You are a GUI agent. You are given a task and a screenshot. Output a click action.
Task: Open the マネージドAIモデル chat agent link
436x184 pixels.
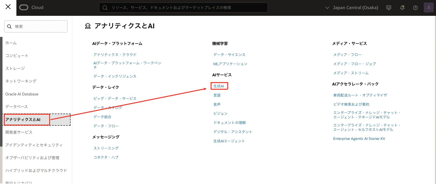[x=367, y=115]
